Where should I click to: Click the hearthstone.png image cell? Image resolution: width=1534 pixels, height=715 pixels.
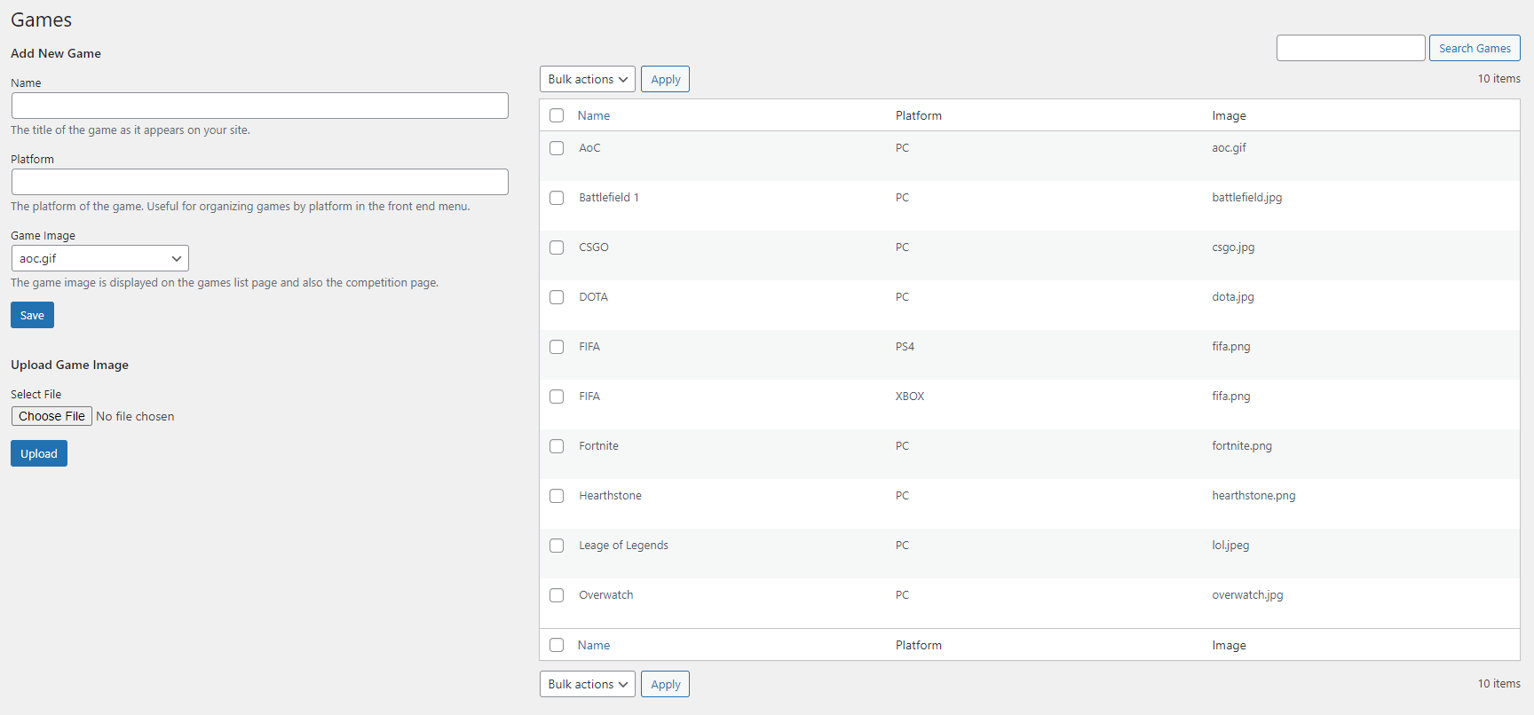coord(1253,496)
